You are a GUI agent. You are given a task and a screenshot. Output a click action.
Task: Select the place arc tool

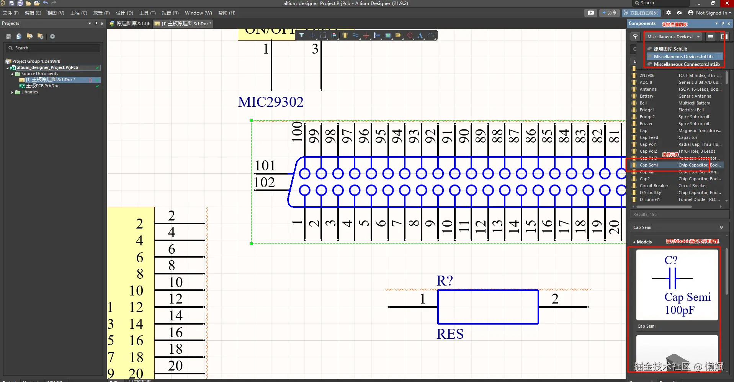point(431,35)
